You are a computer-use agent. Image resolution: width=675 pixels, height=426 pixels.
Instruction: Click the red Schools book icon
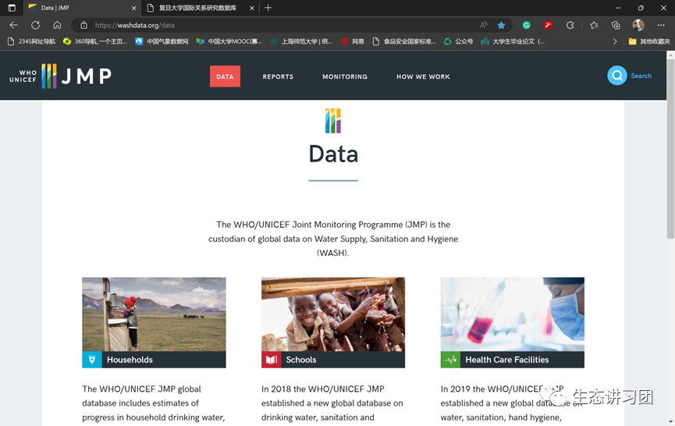[272, 360]
